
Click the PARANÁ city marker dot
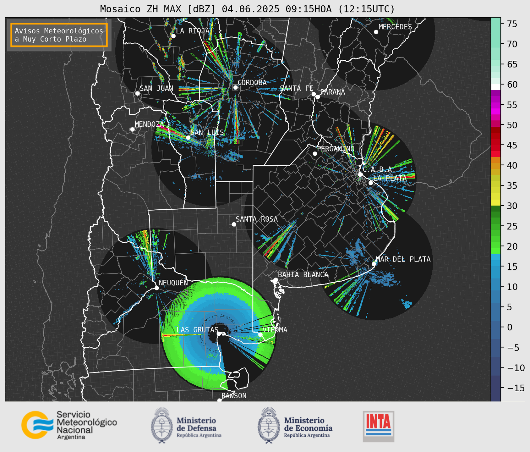pyautogui.click(x=318, y=97)
